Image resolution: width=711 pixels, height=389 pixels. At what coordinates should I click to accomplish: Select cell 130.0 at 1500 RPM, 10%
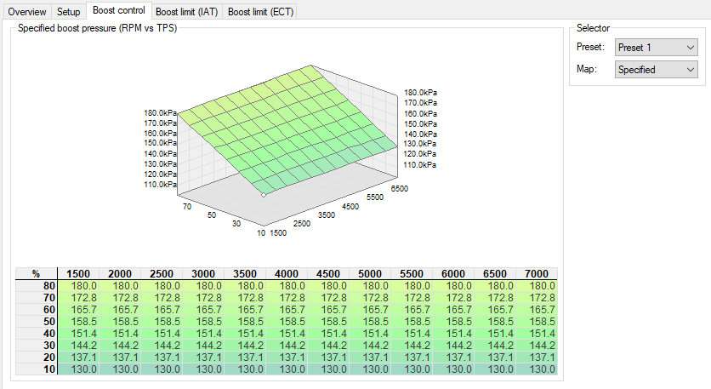point(78,369)
